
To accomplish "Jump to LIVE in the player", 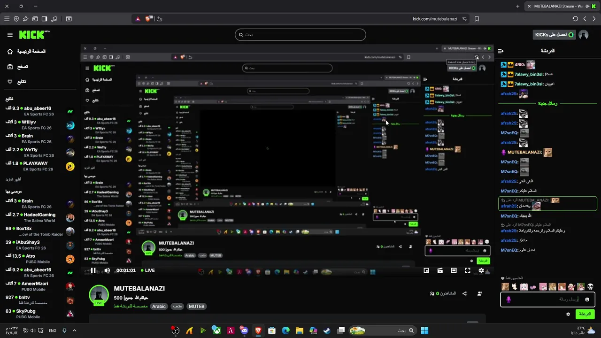I will [x=147, y=270].
